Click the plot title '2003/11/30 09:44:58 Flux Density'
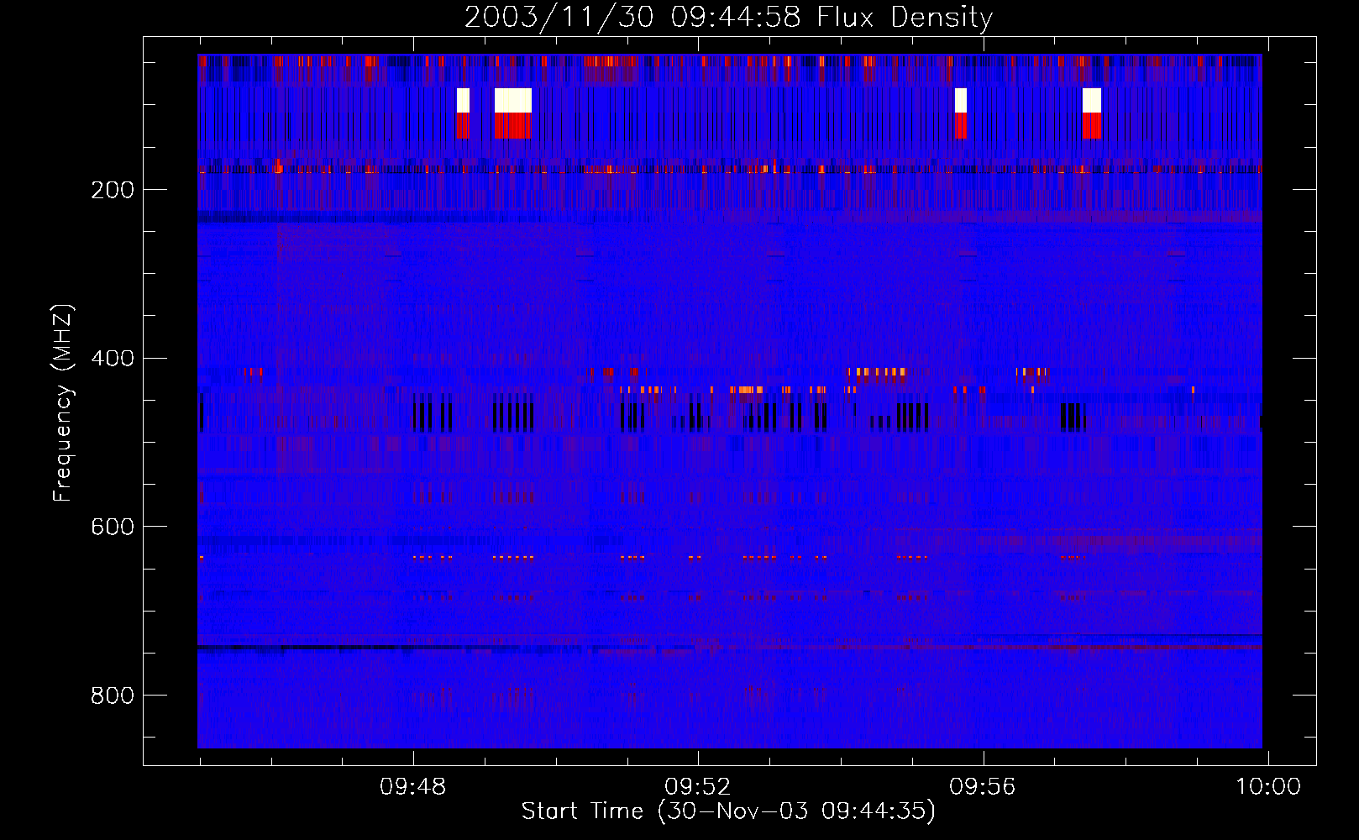1359x840 pixels. [729, 17]
